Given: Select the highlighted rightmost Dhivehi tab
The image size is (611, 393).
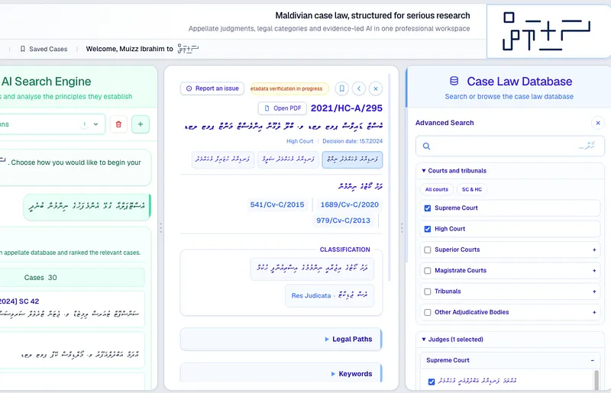Looking at the screenshot, I should point(352,159).
